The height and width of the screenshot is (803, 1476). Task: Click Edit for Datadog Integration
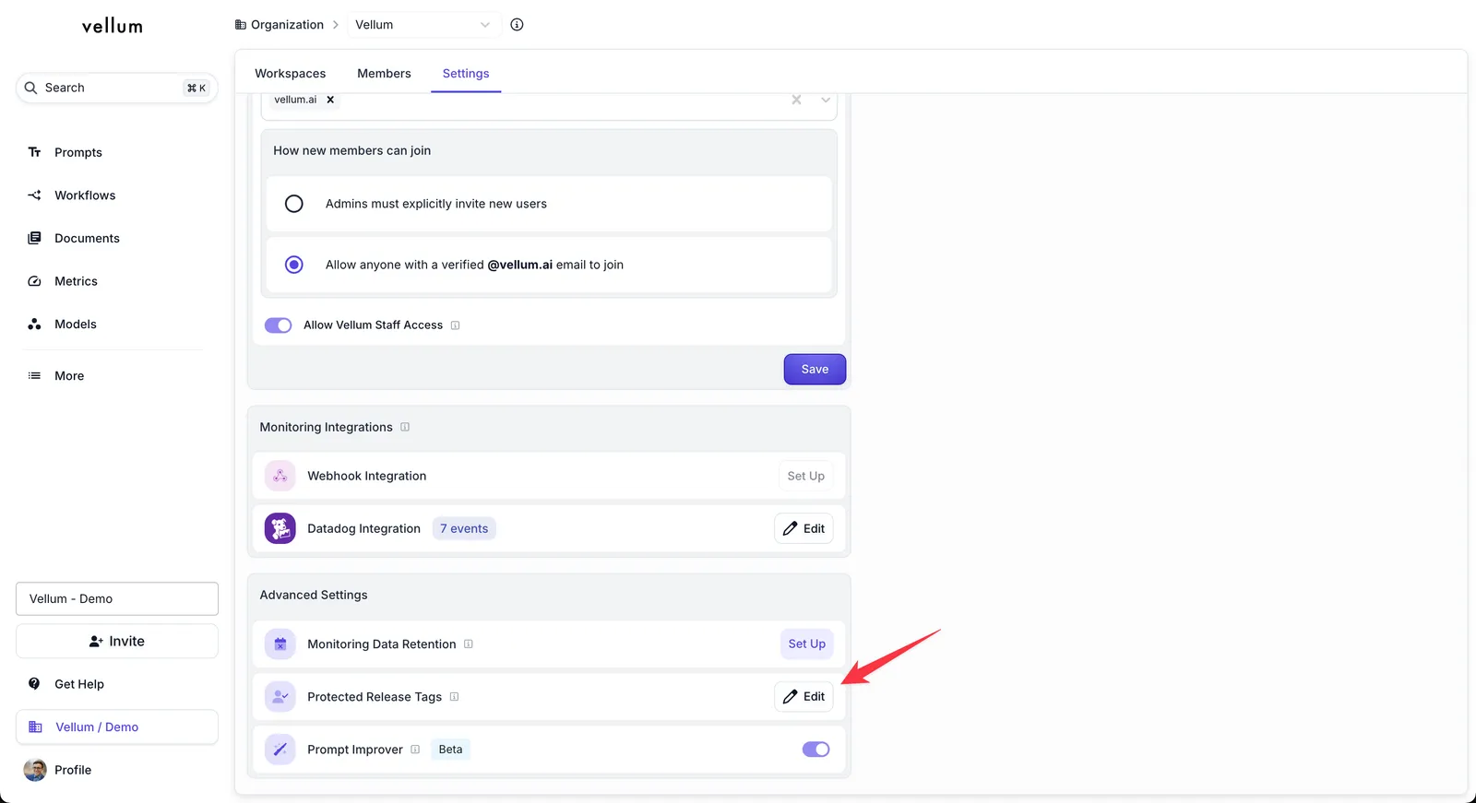tap(804, 528)
